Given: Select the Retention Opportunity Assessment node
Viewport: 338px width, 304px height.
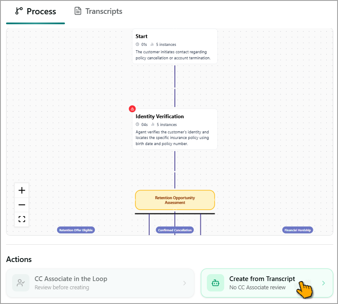Looking at the screenshot, I should [175, 200].
